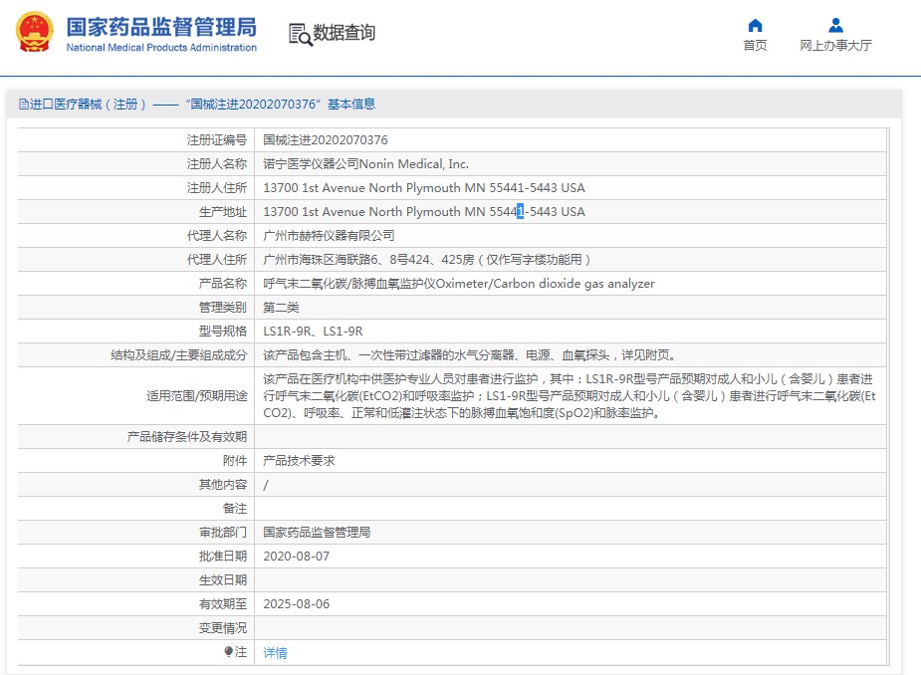
Task: Click the 生产地址 address value
Action: click(424, 211)
